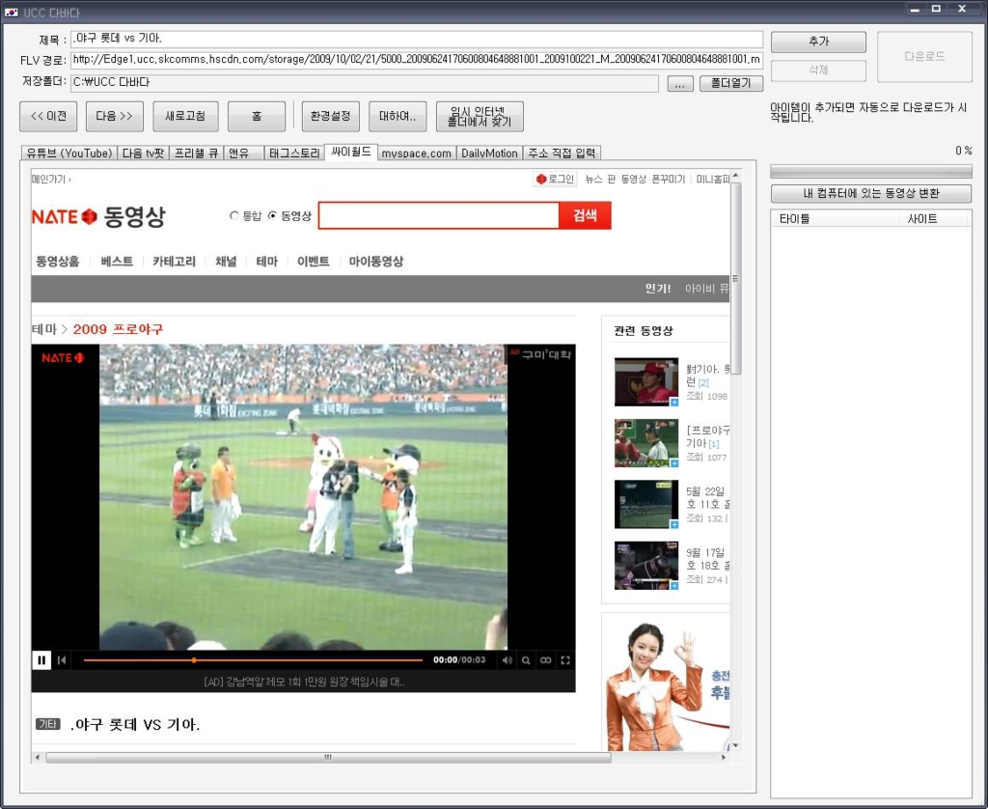
Task: Open related video thumbnail 5월 22일
Action: pos(646,505)
